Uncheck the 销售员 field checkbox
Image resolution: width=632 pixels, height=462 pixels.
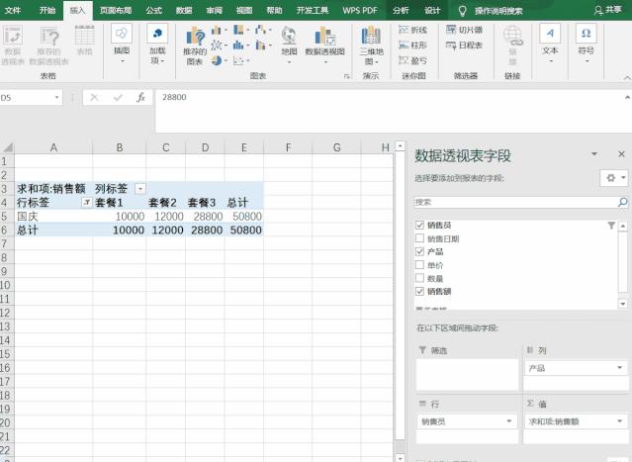(419, 225)
